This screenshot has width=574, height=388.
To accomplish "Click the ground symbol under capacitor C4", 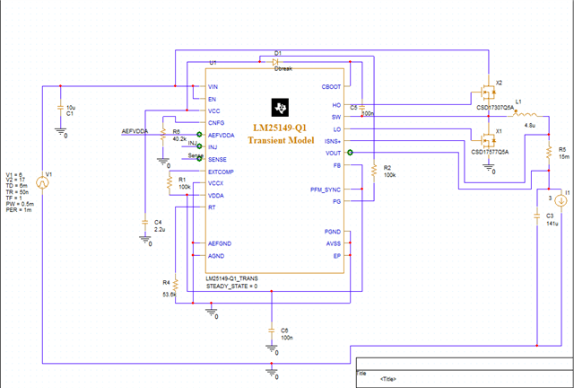I will pos(145,240).
